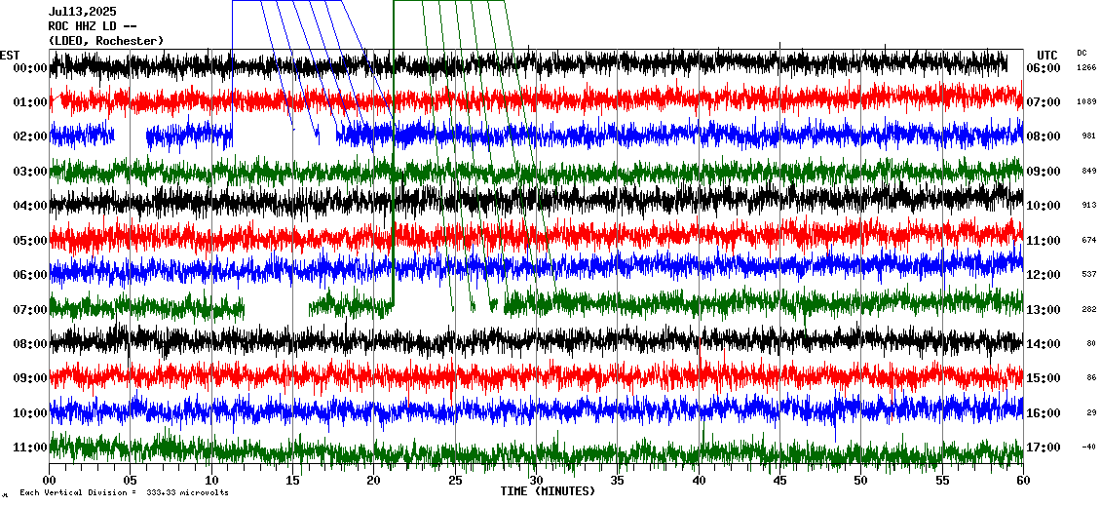Click the 06:00 UTC row label
Image resolution: width=1101 pixels, height=506 pixels.
tap(1049, 68)
